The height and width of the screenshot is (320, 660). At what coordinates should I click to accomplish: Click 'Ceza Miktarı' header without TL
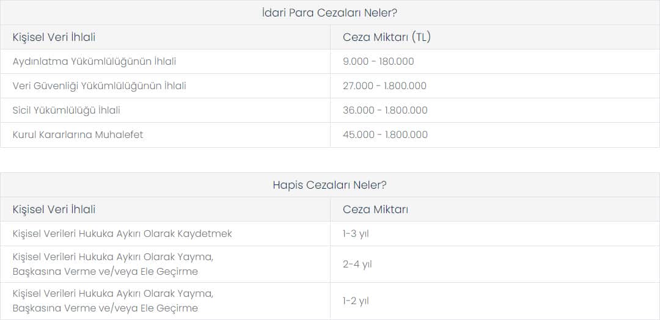click(x=375, y=209)
